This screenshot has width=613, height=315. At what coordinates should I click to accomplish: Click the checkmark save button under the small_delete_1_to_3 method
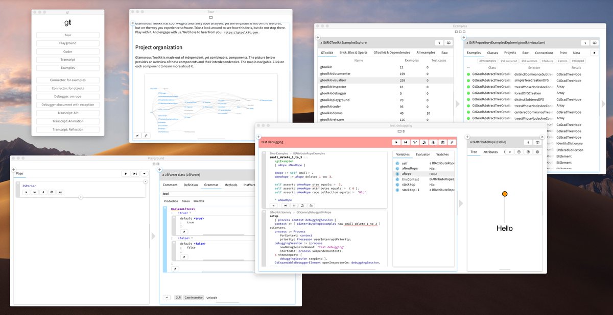pyautogui.click(x=274, y=205)
